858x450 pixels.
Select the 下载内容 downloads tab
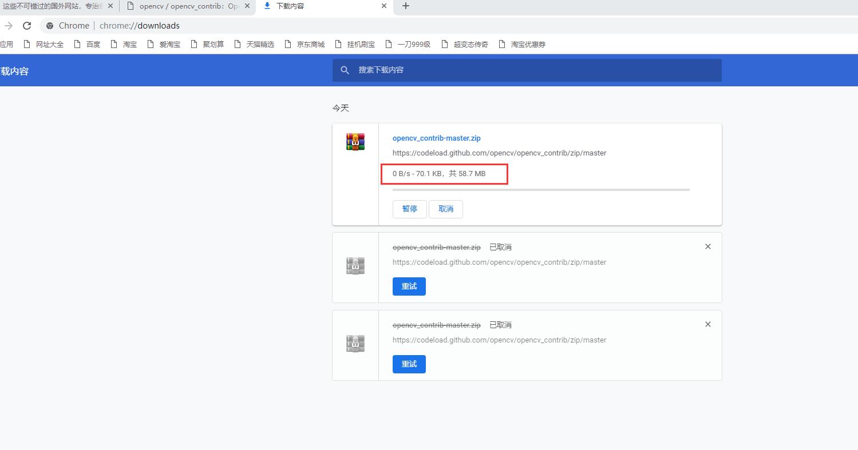tap(325, 6)
